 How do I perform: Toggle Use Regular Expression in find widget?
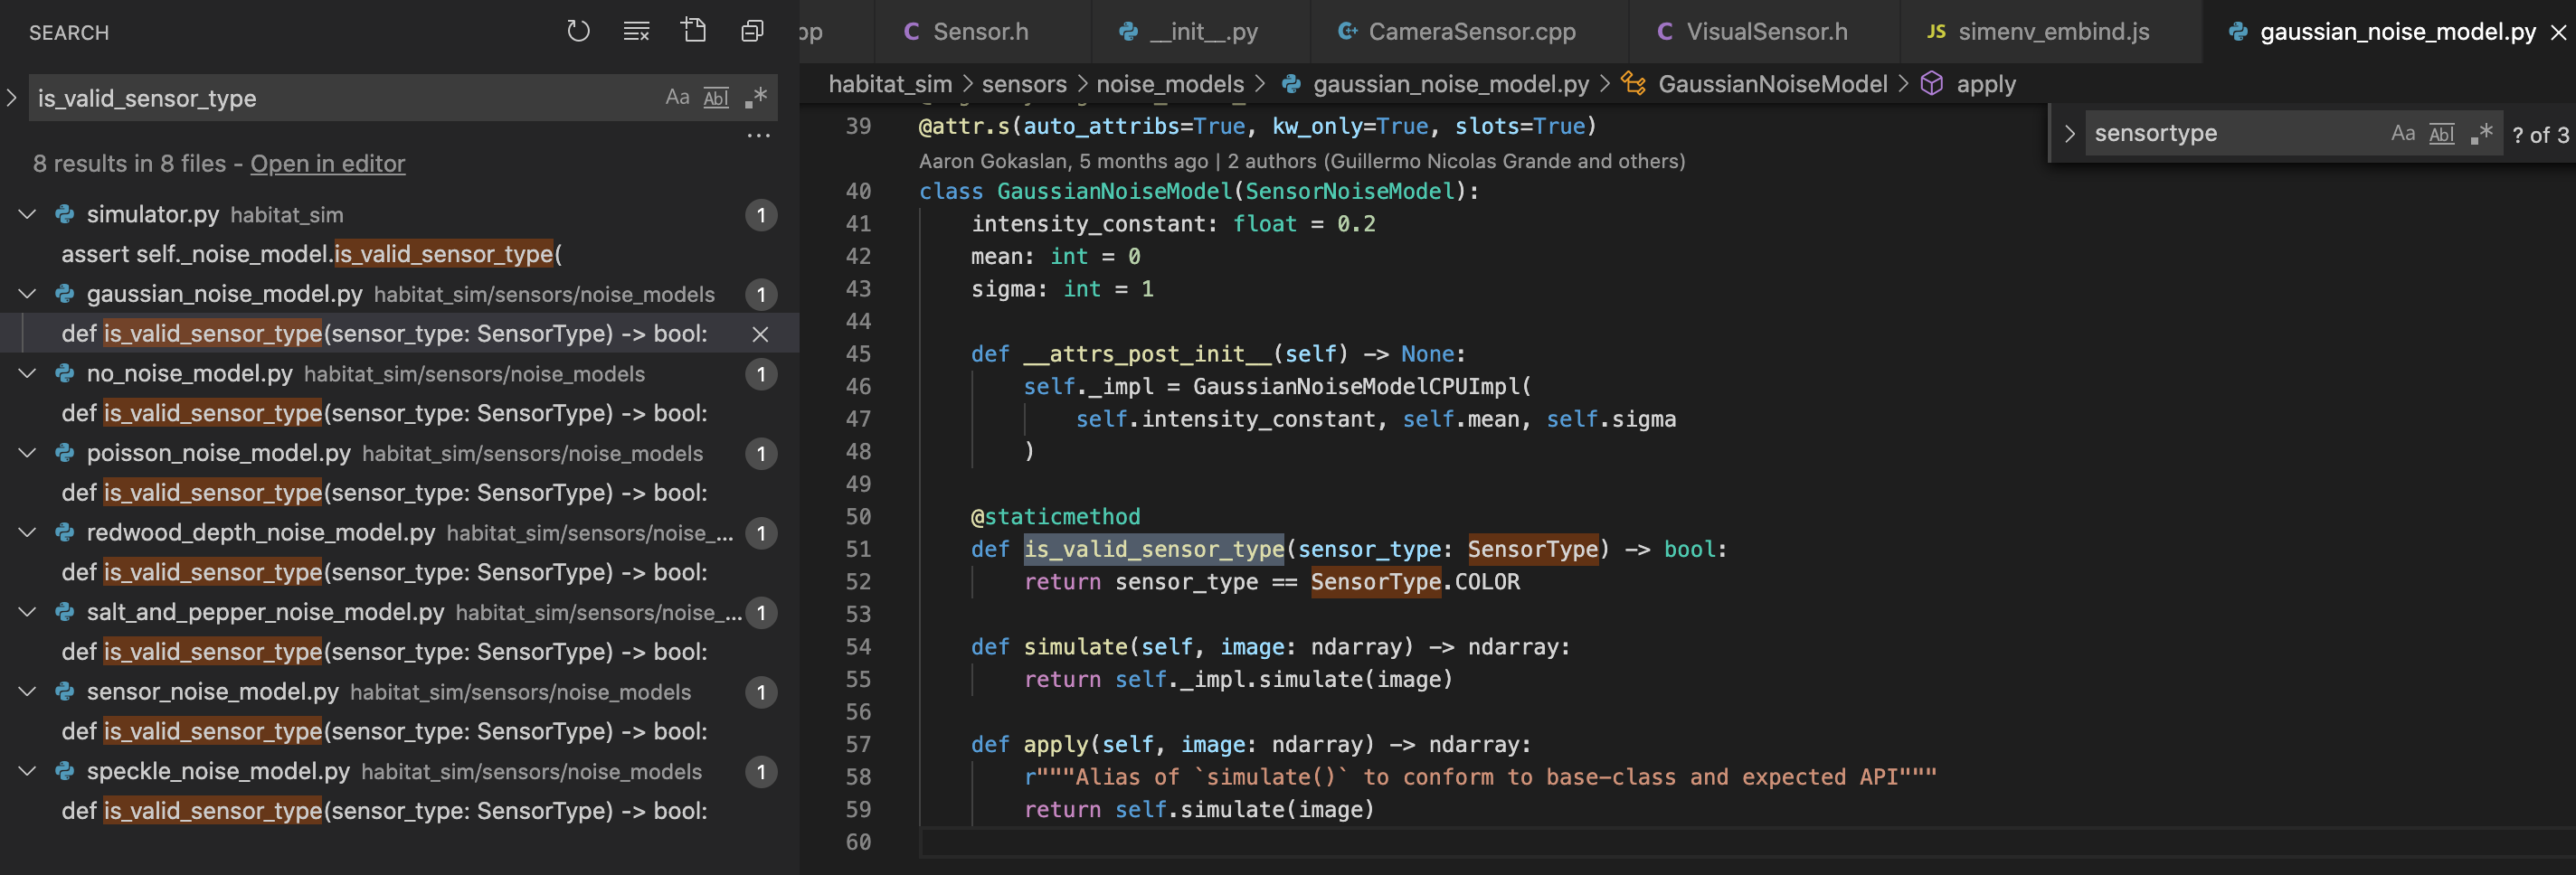tap(2480, 133)
